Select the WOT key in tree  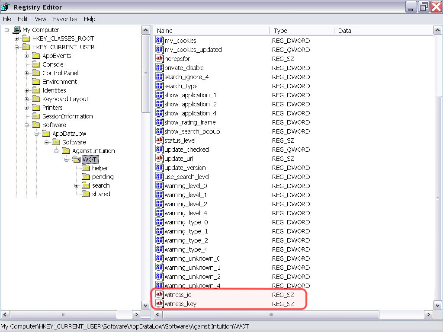(x=89, y=160)
